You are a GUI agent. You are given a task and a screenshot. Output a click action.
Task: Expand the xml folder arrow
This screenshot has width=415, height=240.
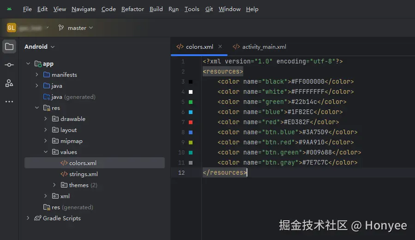pos(46,196)
